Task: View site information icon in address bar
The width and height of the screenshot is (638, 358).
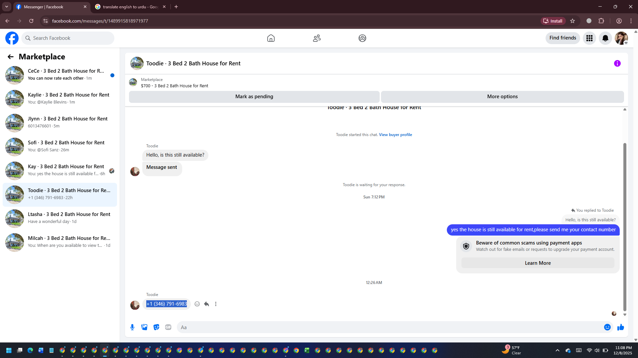Action: click(x=46, y=21)
